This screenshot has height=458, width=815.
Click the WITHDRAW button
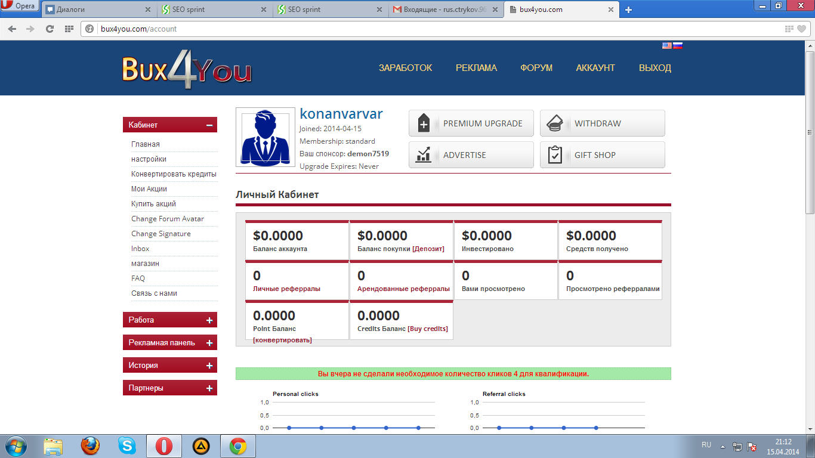(603, 123)
